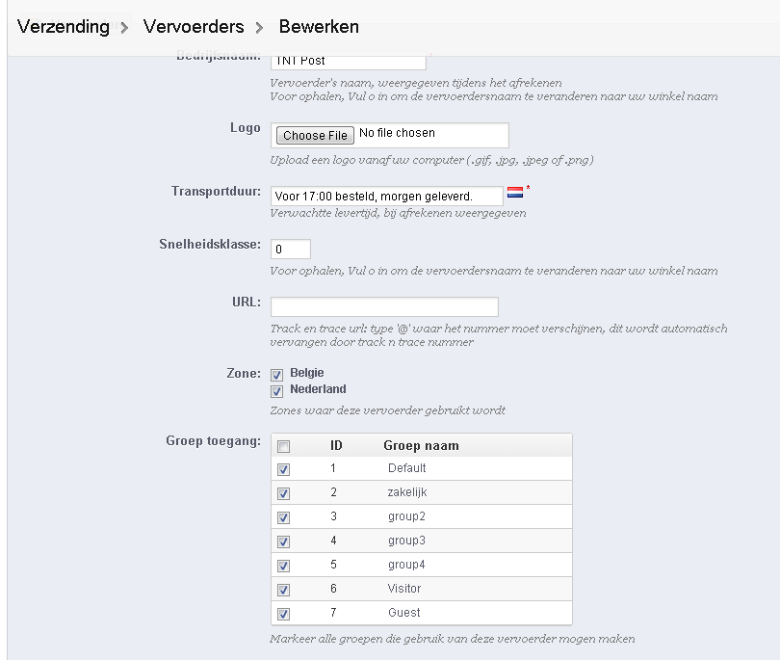Toggle the Belgie zone checkbox
Viewport: 780px width, 660px height.
(x=277, y=374)
